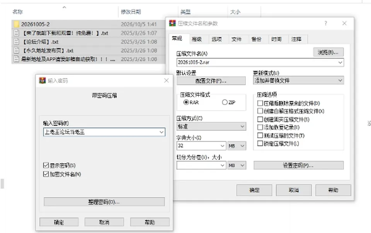The image size is (371, 233).
Task: Click the file icon beside 【永久地址发布页】.txt
Action: 16,51
